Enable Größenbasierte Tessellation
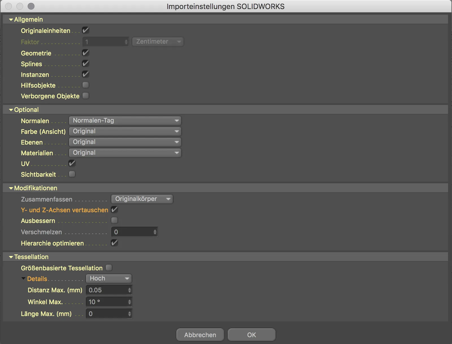 click(109, 267)
